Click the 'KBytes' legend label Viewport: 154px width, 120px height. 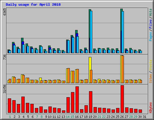point(150,108)
